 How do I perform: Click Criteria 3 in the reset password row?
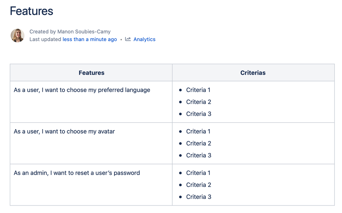click(199, 197)
